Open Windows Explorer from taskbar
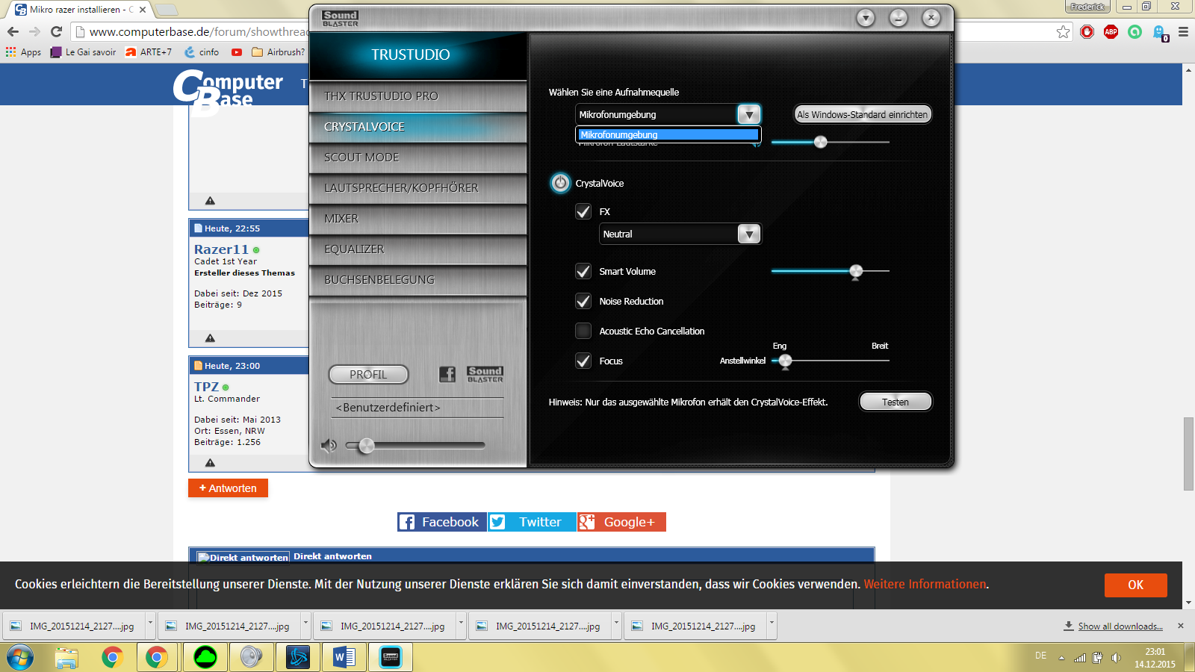1195x672 pixels. click(66, 657)
